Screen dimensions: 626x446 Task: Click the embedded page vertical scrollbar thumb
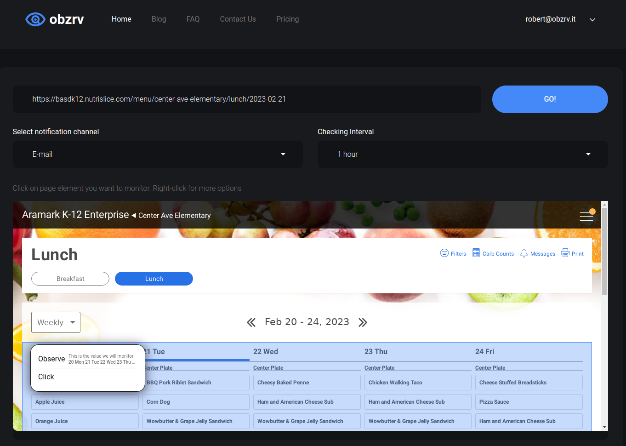(605, 251)
